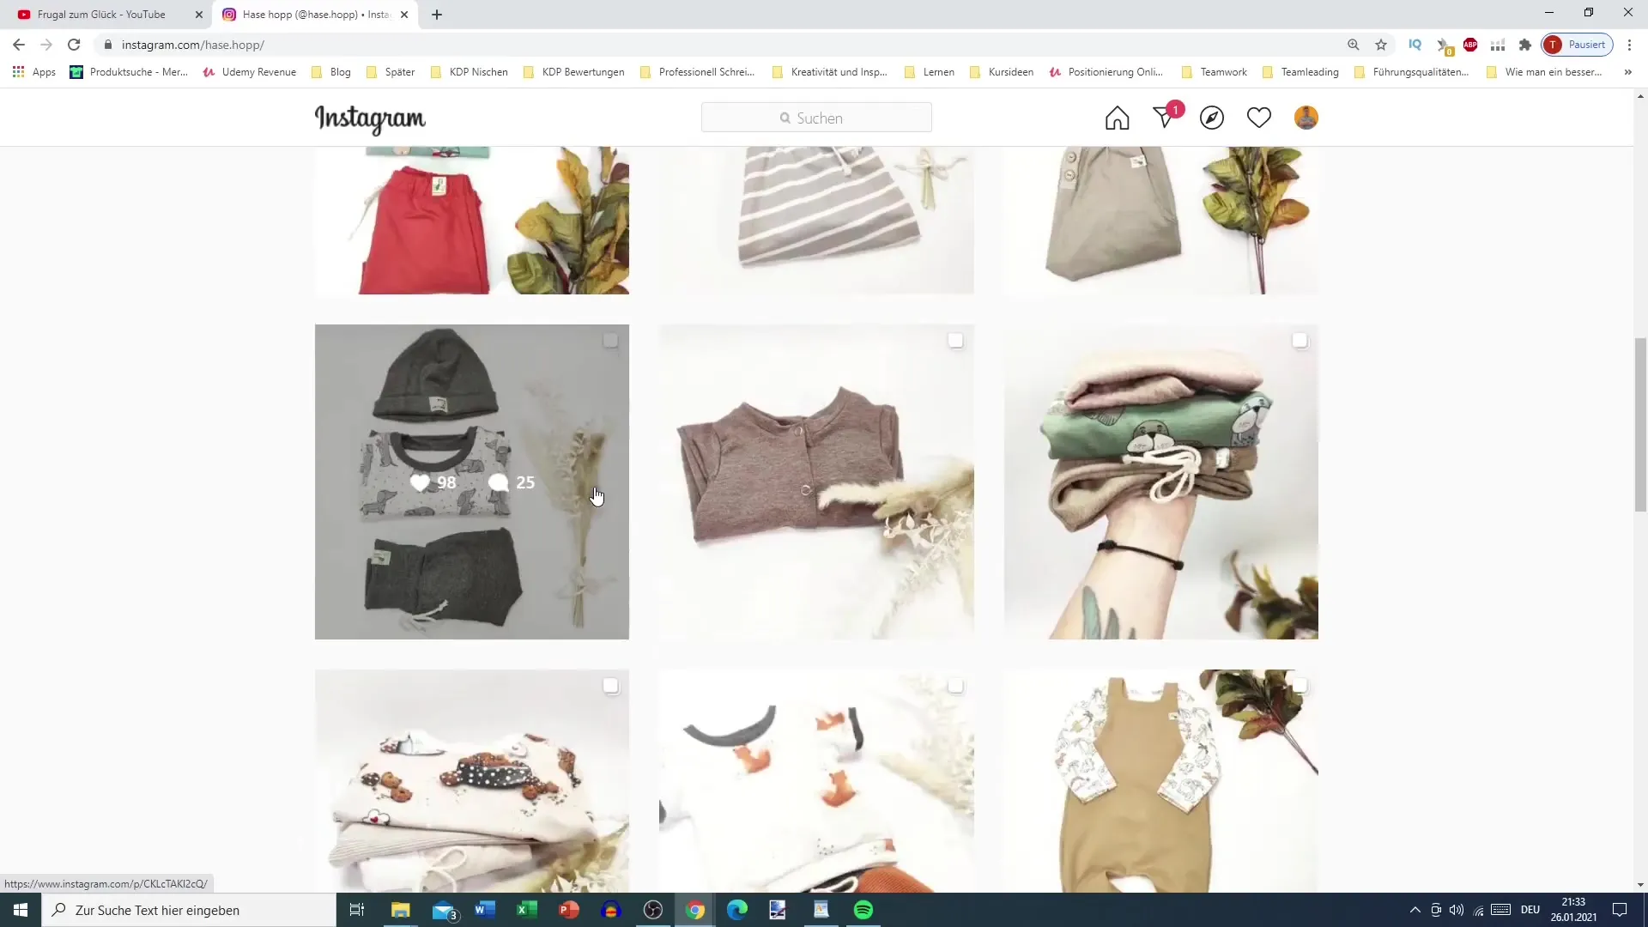
Task: Open the folded cookie-print sweater post
Action: point(471,780)
